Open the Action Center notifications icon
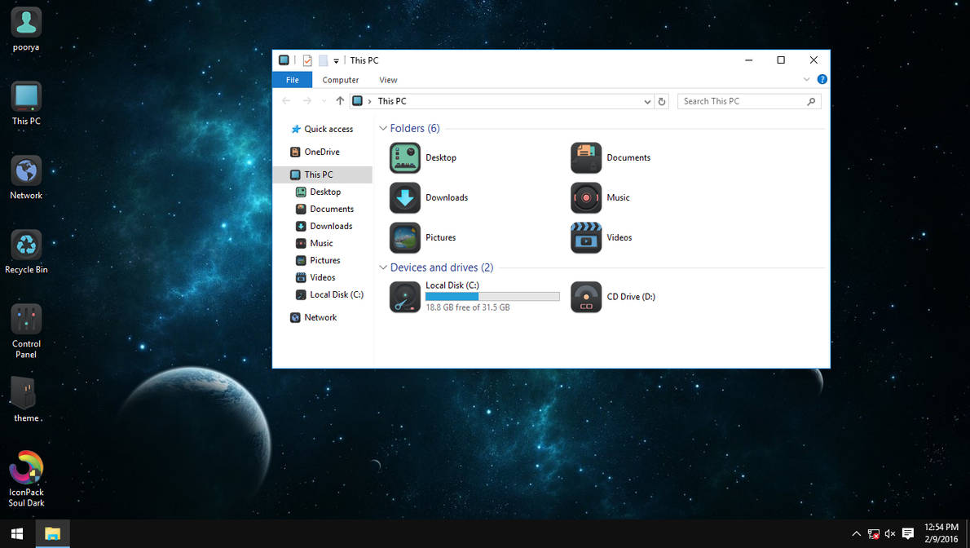 pos(908,534)
